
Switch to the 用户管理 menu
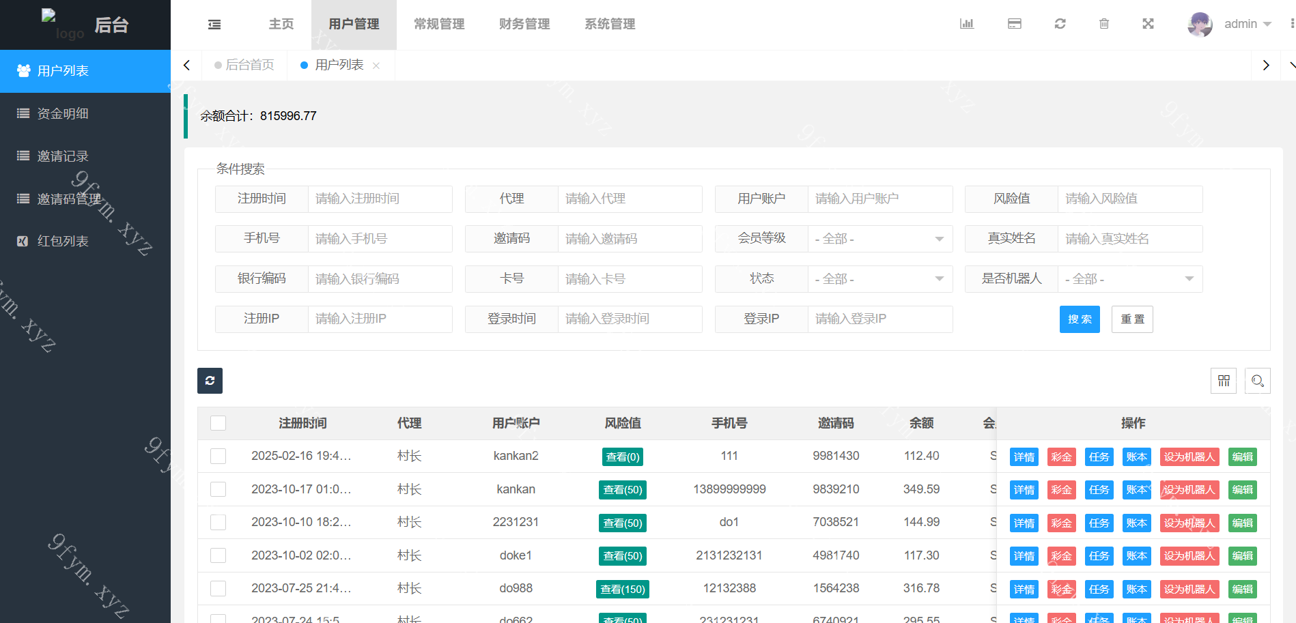coord(354,25)
